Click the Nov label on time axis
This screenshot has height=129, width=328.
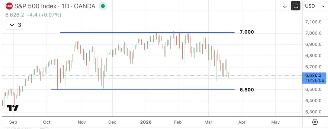point(82,122)
